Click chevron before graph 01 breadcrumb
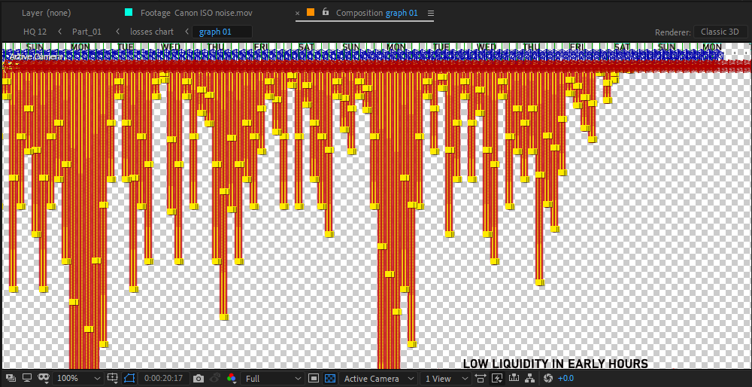Screen dimensions: 752x387 pyautogui.click(x=187, y=32)
